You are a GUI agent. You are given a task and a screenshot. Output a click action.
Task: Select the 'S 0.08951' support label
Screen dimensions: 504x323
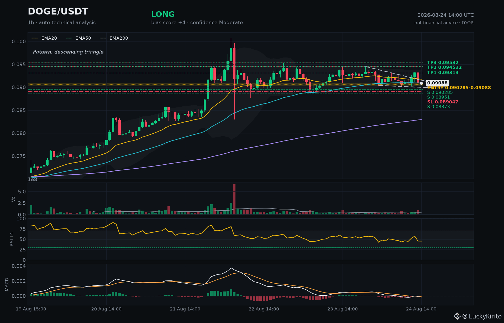click(x=439, y=97)
